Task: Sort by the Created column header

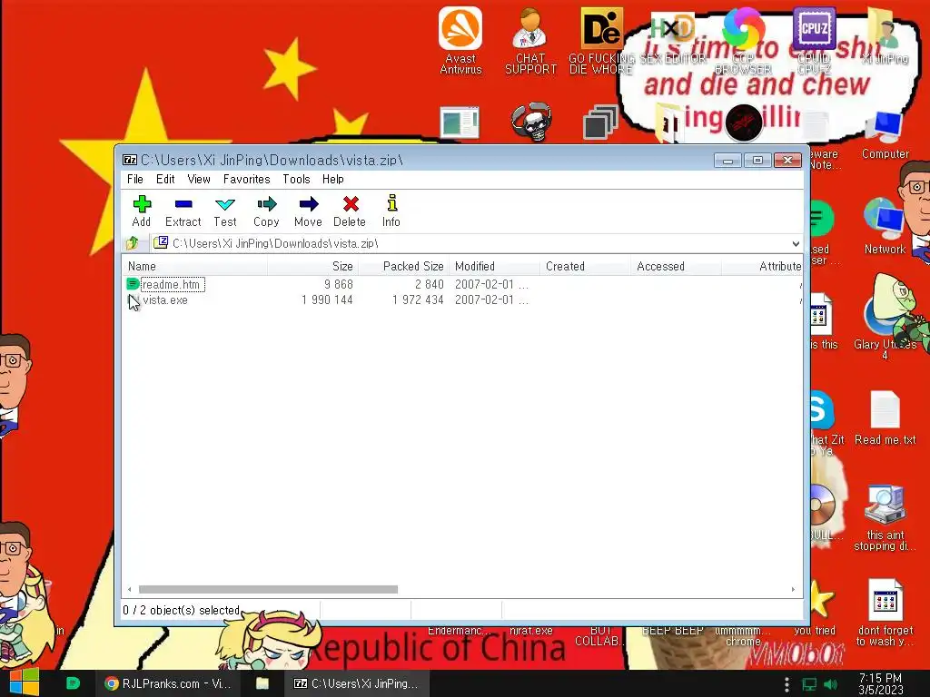Action: (x=585, y=266)
